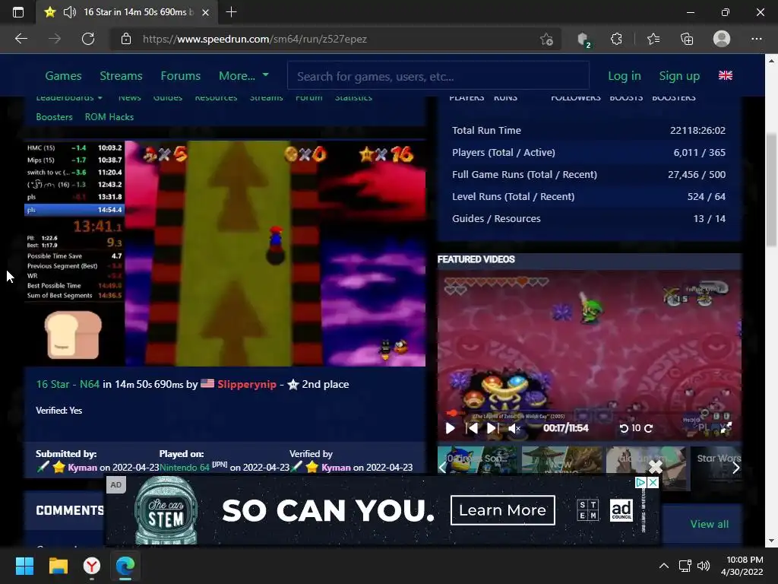Open the Collections icon in the toolbar

pyautogui.click(x=687, y=39)
